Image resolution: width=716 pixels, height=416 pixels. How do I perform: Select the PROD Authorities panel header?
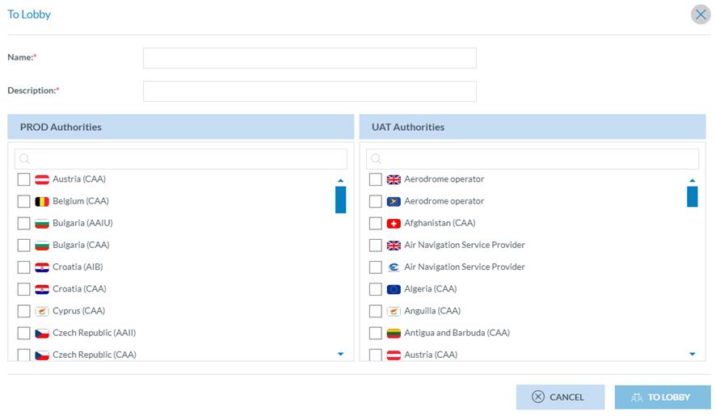tap(180, 127)
